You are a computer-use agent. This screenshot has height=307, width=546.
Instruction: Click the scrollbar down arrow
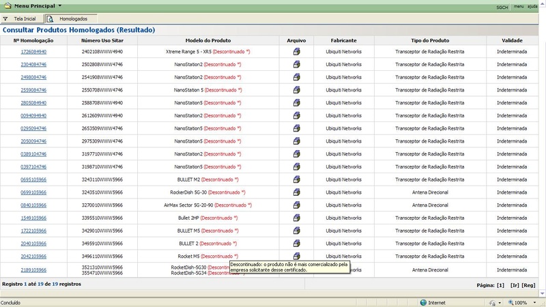(542, 294)
